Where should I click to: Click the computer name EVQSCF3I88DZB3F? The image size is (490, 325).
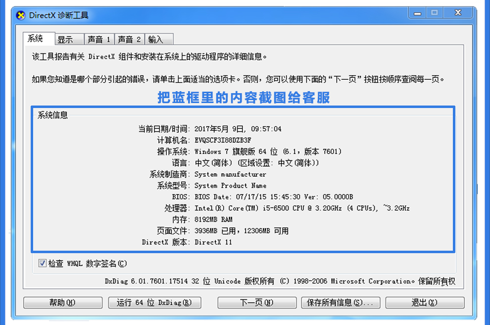point(223,140)
